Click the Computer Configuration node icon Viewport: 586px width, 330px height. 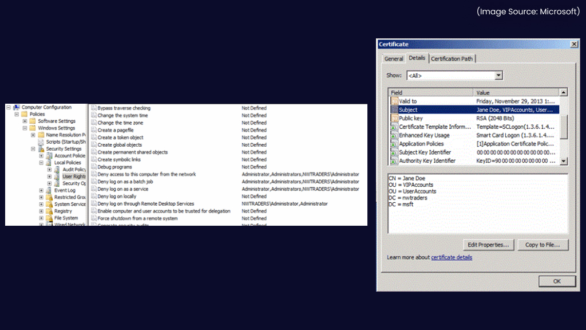(17, 107)
